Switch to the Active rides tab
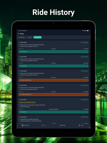The width and height of the screenshot is (107, 143). 29,37
